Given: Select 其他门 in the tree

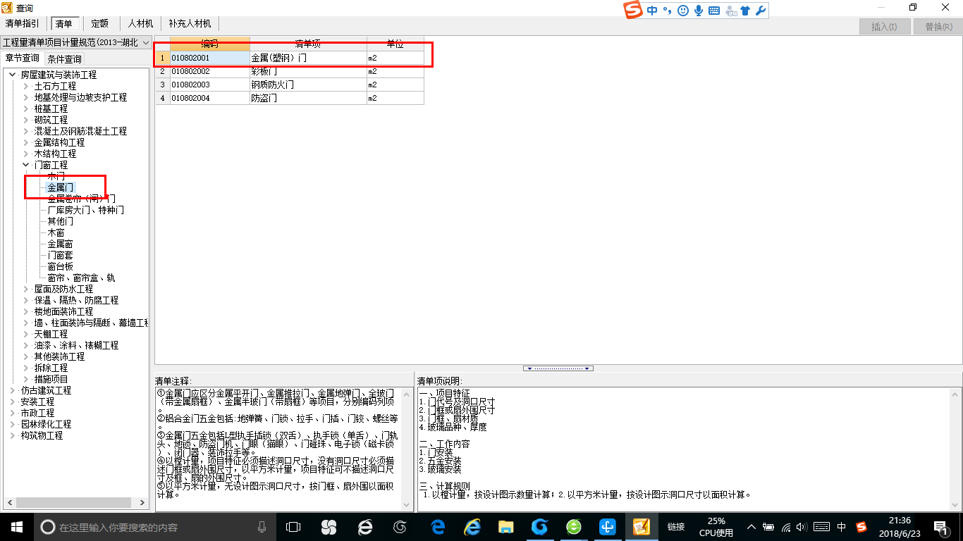Looking at the screenshot, I should tap(61, 221).
